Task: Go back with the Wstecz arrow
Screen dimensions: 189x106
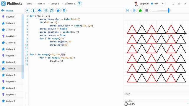Action: coord(7,11)
